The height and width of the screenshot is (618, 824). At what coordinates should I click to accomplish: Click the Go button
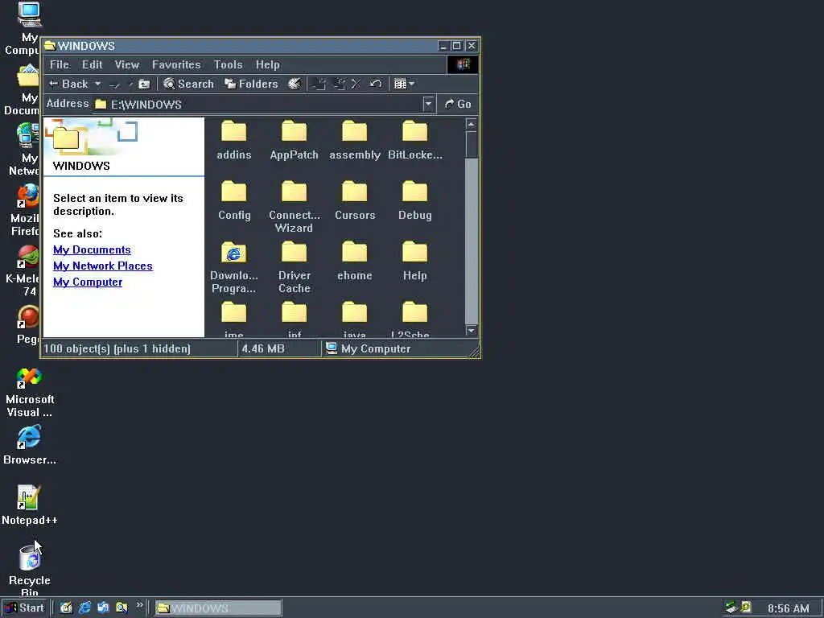pyautogui.click(x=458, y=104)
